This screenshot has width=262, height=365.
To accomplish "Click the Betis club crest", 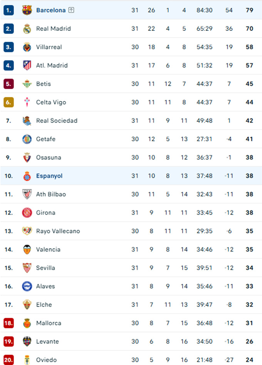I will click(x=27, y=84).
